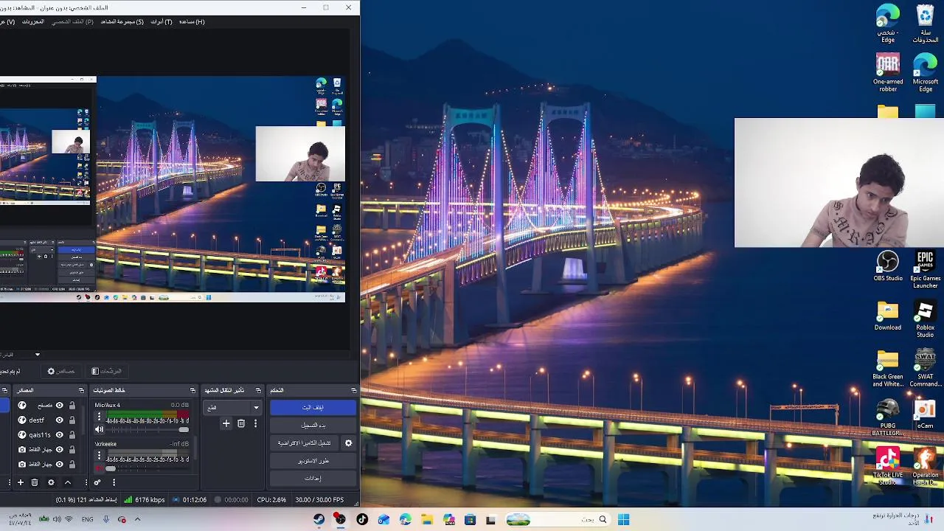Open Help (H) menu in OBS

point(192,21)
